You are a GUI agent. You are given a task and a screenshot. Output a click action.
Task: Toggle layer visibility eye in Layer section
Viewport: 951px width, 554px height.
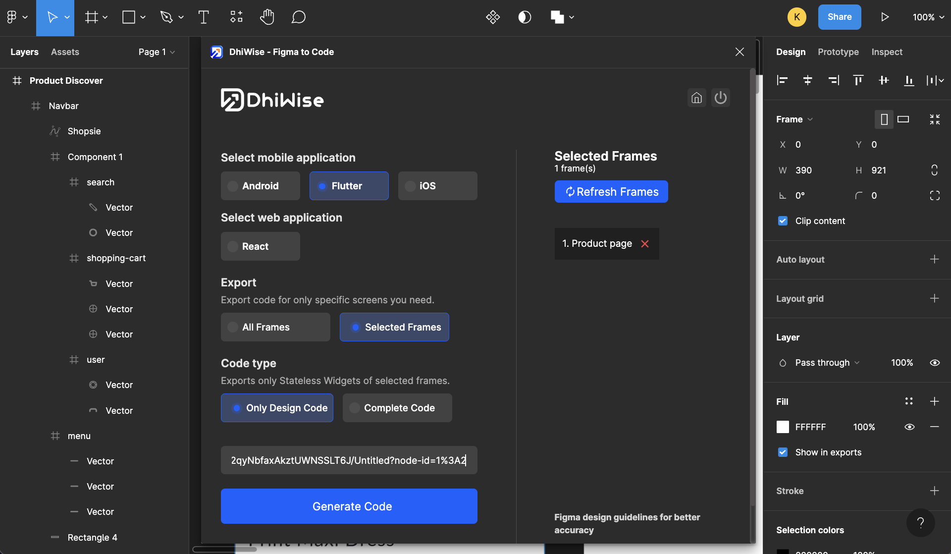[935, 363]
